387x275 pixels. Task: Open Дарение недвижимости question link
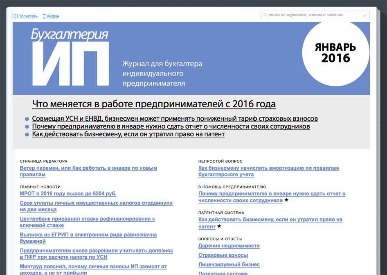[x=229, y=246]
